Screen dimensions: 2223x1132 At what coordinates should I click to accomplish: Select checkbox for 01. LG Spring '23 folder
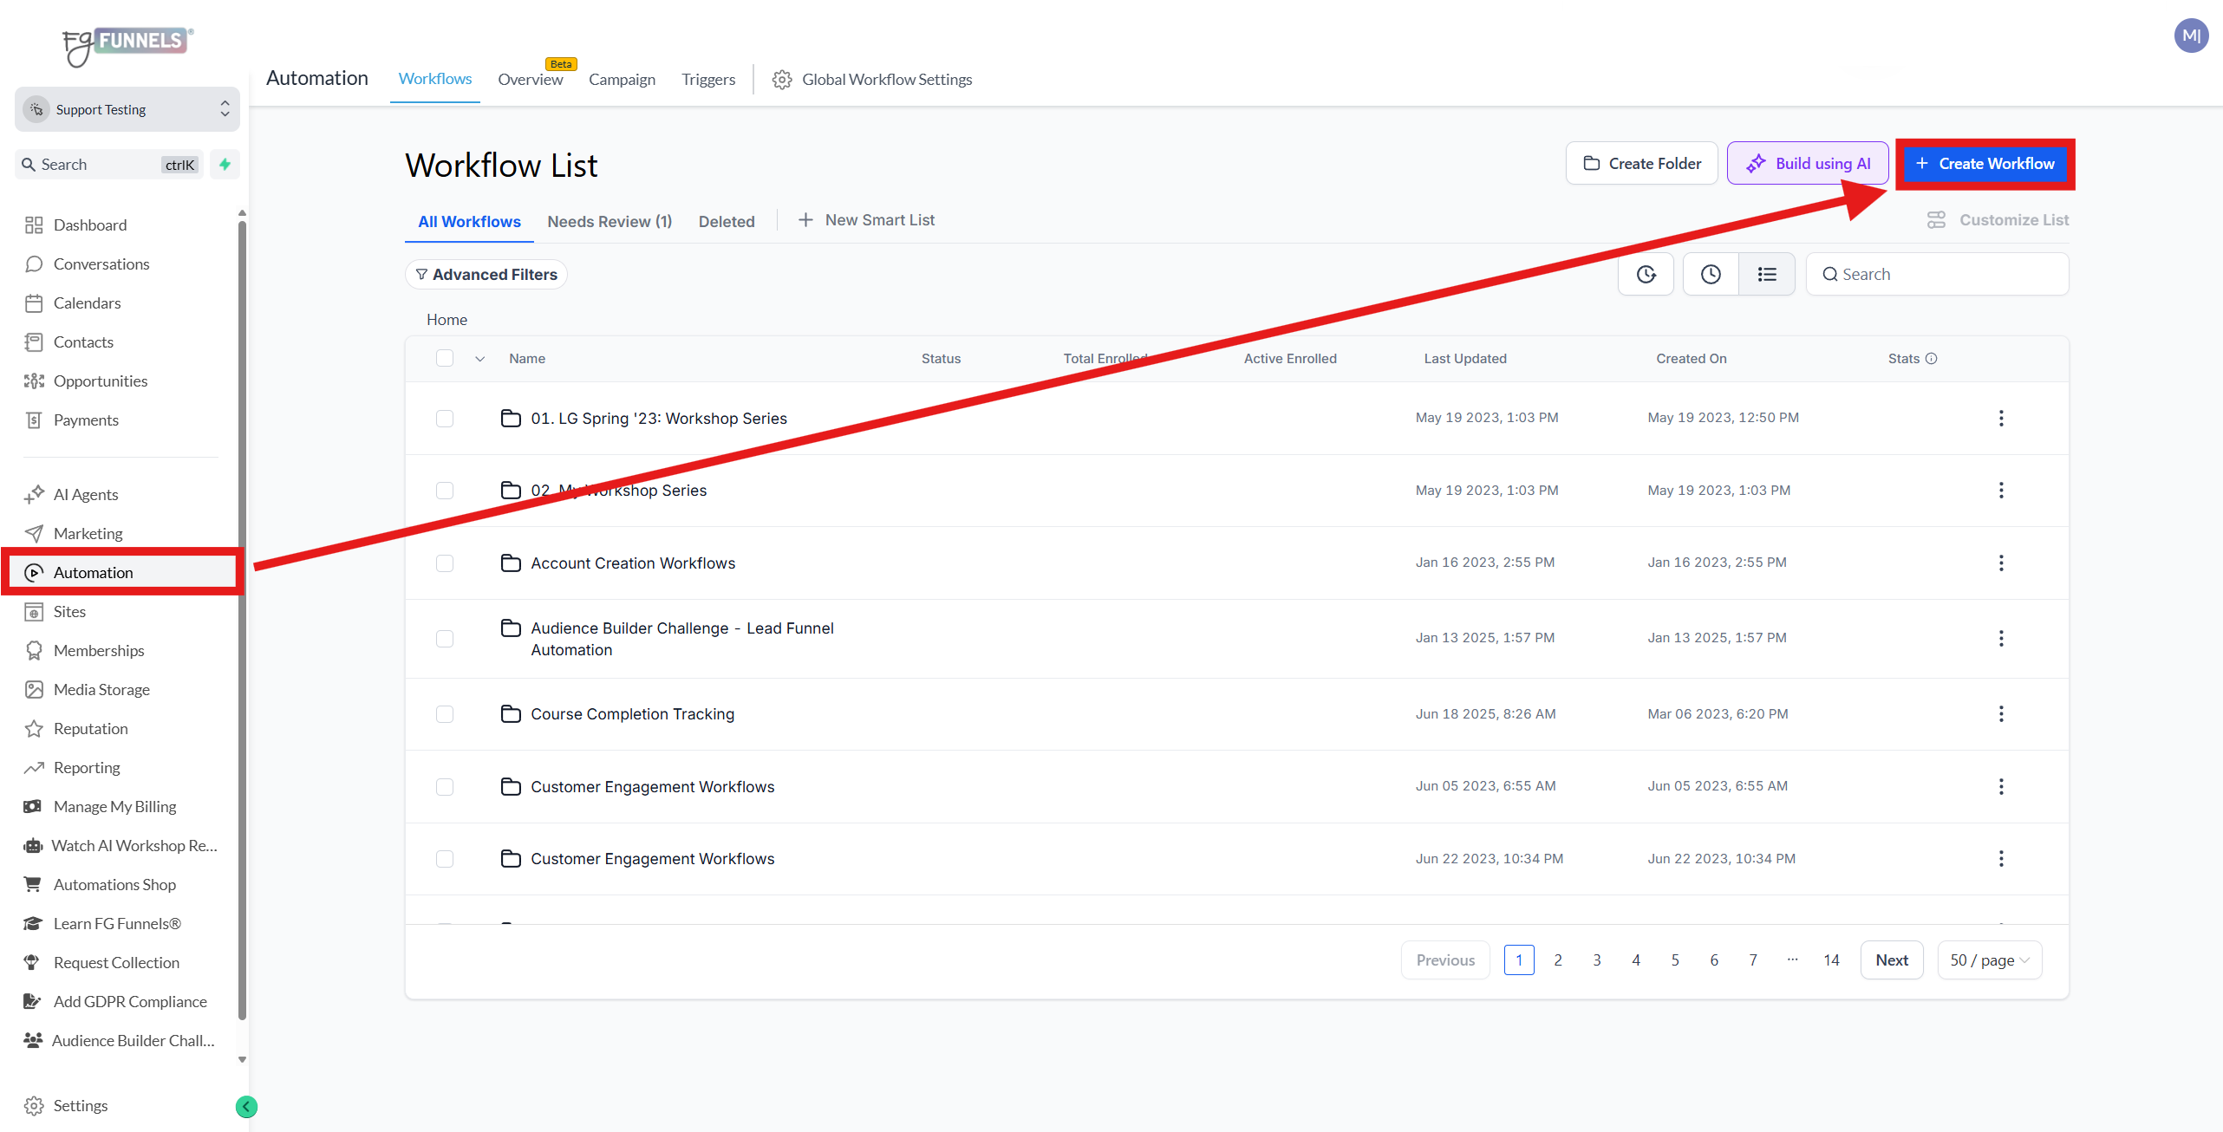pyautogui.click(x=445, y=419)
